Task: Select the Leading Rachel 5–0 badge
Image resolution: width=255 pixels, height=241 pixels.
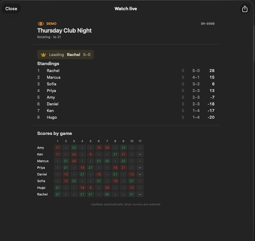Action: pos(66,55)
